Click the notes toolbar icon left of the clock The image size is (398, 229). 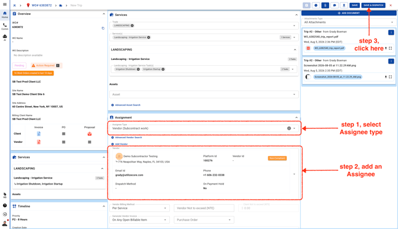pos(307,5)
